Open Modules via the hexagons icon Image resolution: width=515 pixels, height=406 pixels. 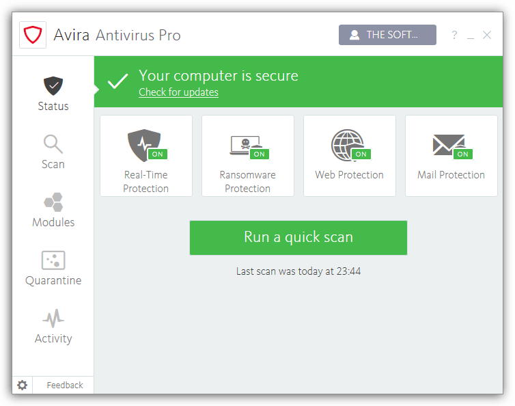pyautogui.click(x=53, y=202)
